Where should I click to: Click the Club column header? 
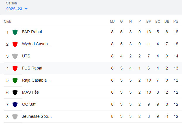(7, 22)
